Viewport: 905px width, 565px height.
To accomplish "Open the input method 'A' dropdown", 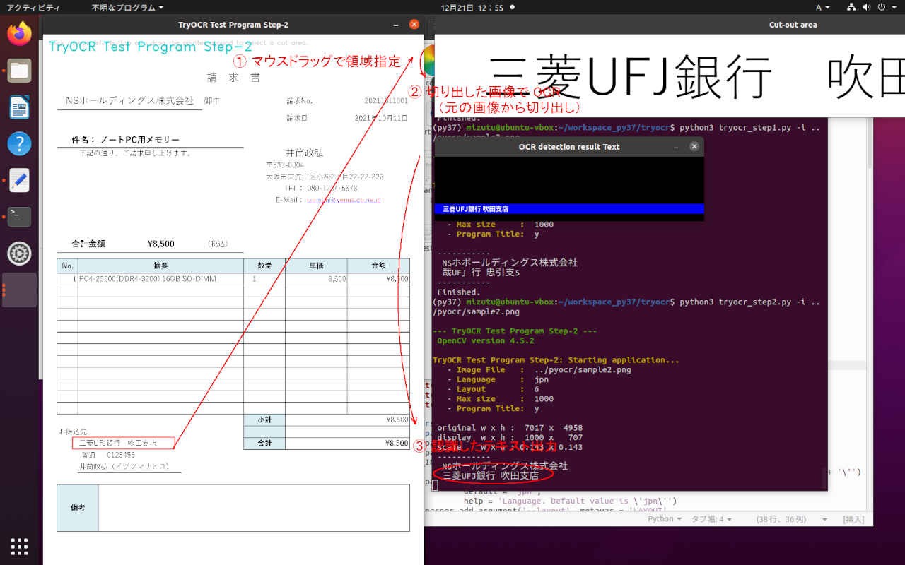I will coord(823,8).
